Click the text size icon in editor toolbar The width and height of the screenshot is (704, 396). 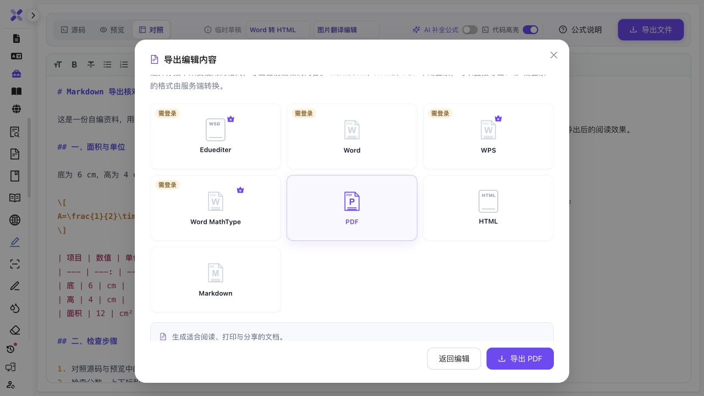pos(58,64)
